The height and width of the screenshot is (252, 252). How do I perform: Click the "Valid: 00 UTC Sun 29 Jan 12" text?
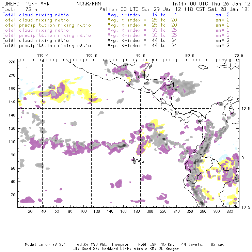click(x=140, y=9)
